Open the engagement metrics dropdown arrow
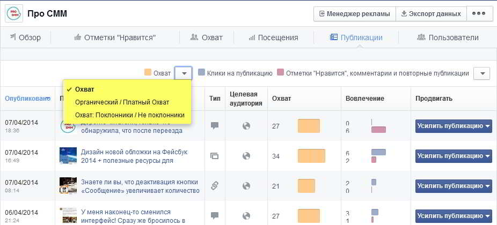Image resolution: width=497 pixels, height=225 pixels. click(x=482, y=73)
